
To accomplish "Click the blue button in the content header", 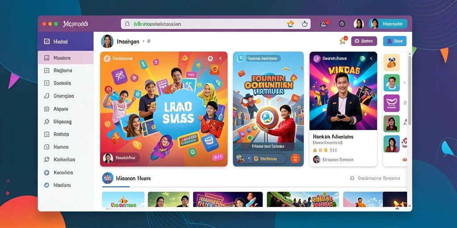I will (x=395, y=41).
